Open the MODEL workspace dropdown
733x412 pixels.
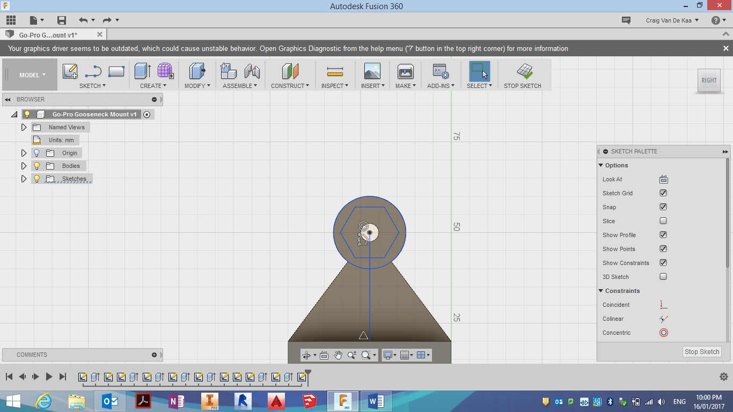click(x=32, y=75)
